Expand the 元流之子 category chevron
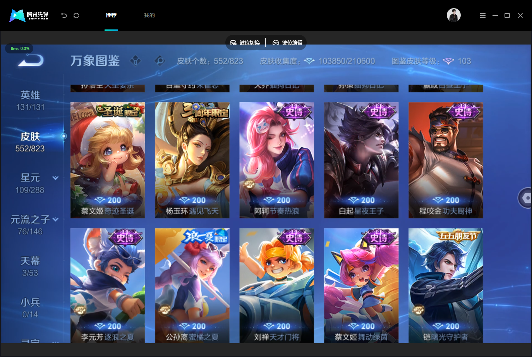Viewport: 532px width, 357px height. [x=55, y=220]
